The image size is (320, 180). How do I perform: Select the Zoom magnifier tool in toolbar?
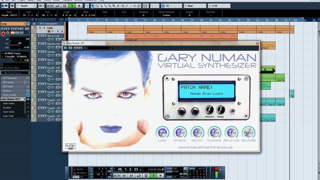[113, 6]
